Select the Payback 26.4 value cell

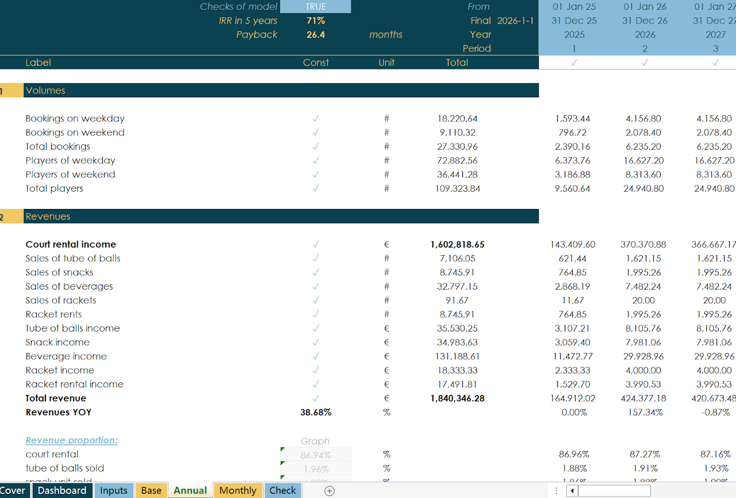coord(316,35)
